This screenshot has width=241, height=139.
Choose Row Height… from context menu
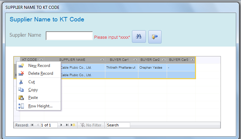pos(40,106)
